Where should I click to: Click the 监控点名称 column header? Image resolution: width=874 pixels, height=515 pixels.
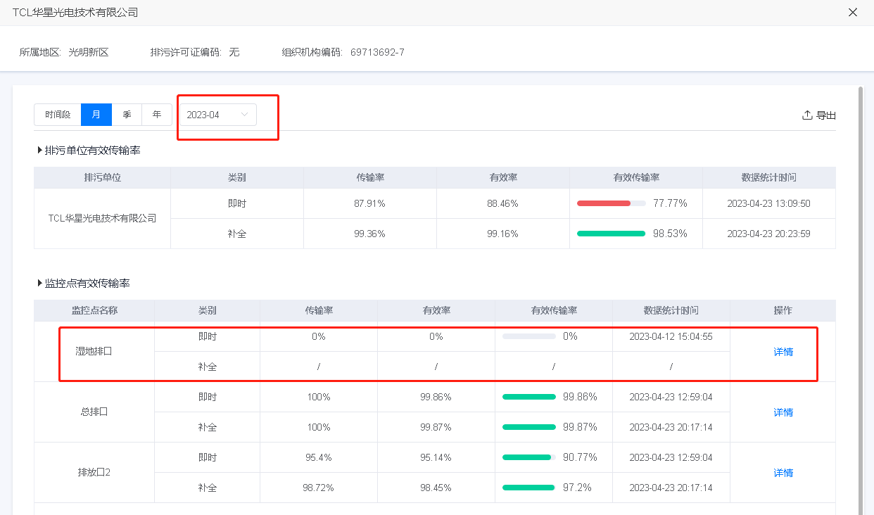click(94, 310)
